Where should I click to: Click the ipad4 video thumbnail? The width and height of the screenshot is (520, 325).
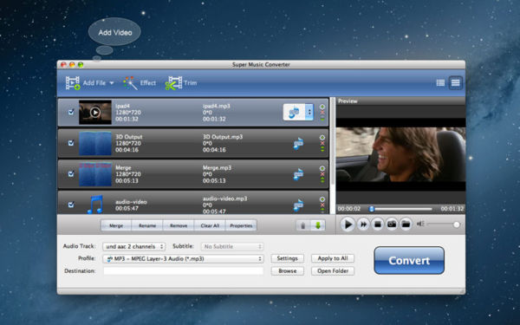pos(95,112)
